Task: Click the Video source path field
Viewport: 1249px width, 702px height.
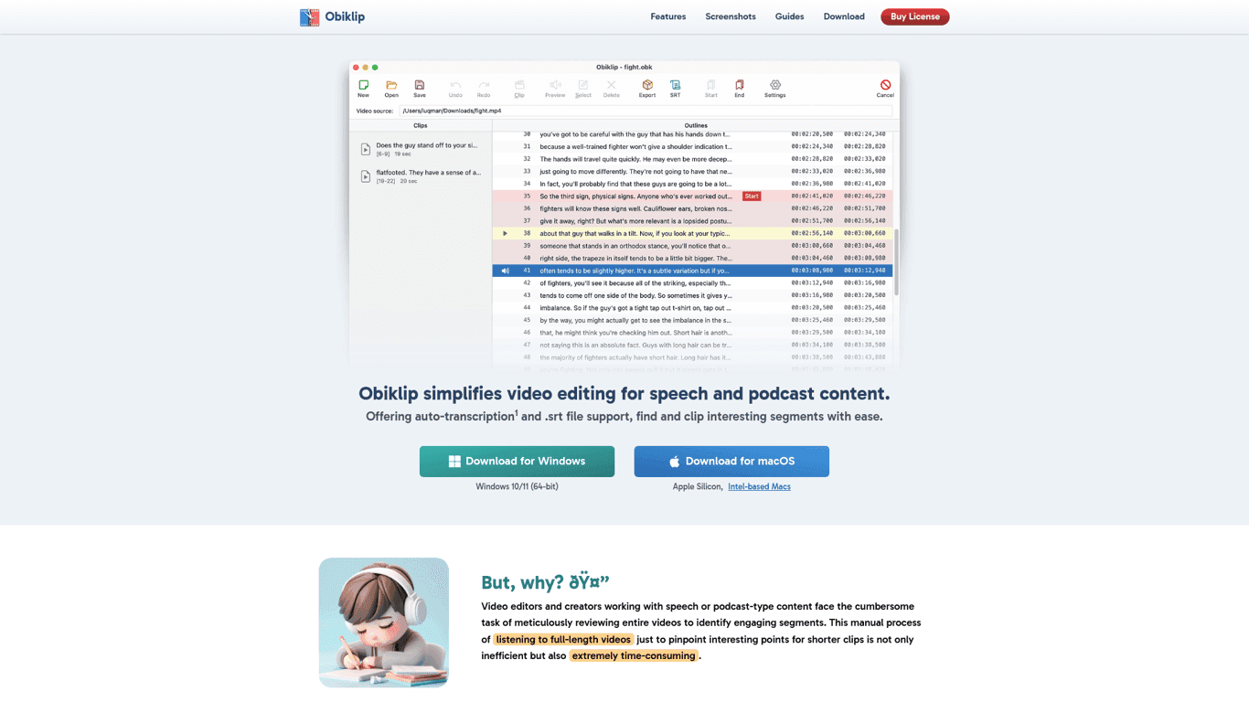Action: (x=646, y=111)
